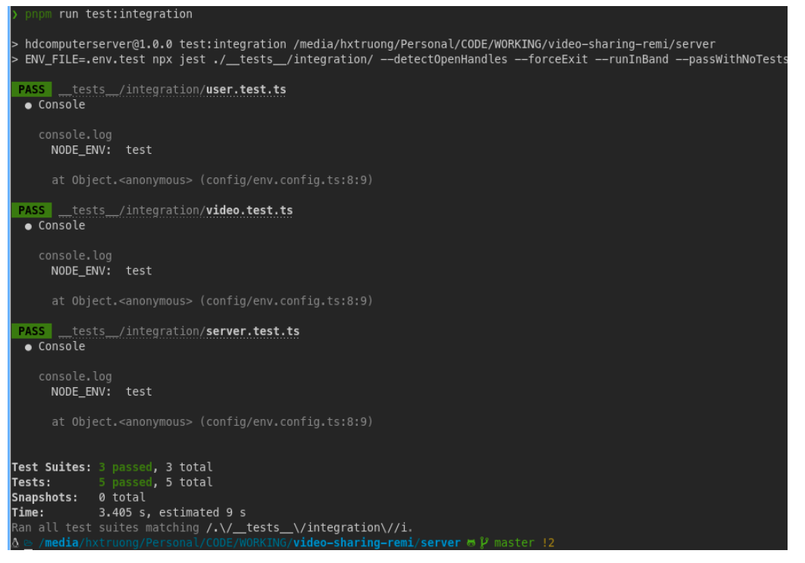Click the git branch icon before master

coord(484,543)
